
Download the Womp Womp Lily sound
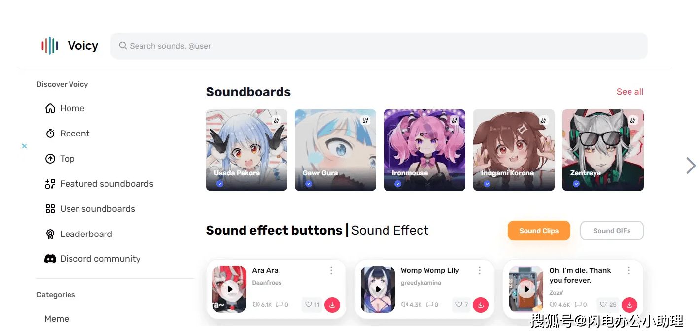[x=481, y=304]
